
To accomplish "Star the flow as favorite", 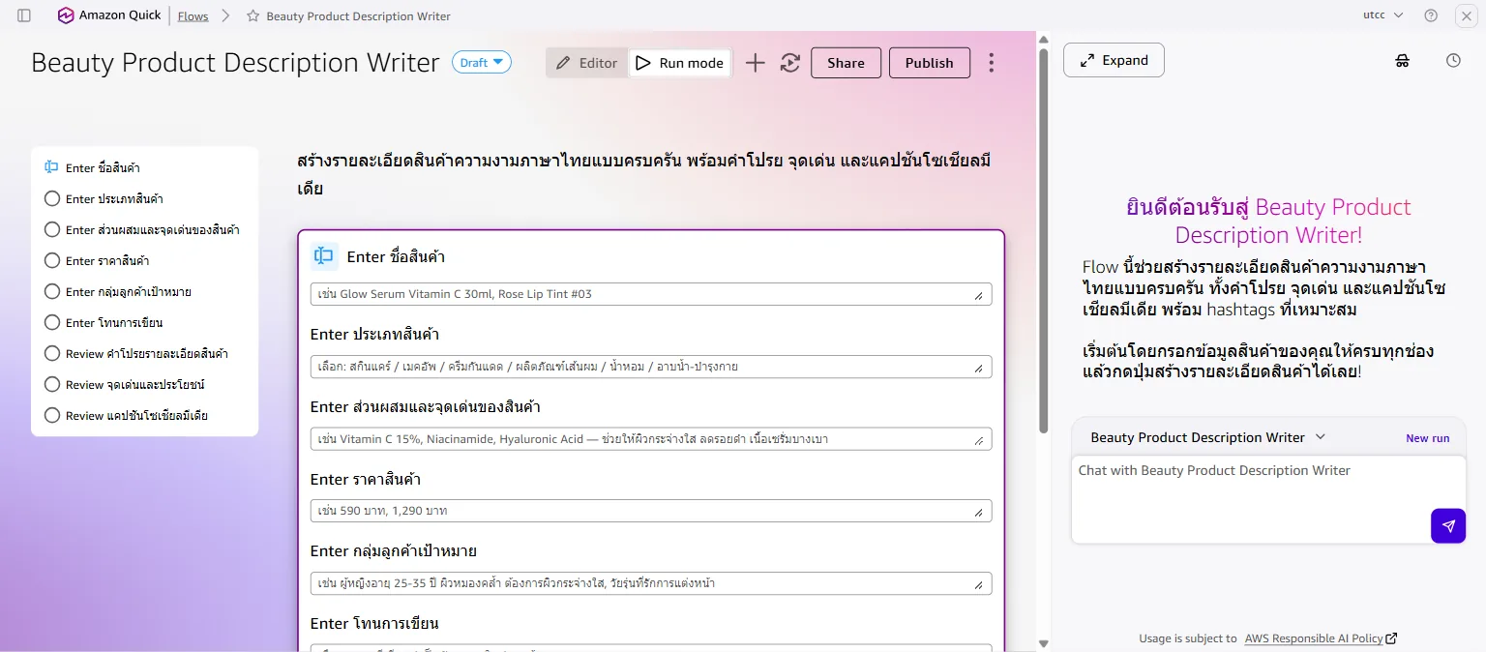I will coord(253,15).
